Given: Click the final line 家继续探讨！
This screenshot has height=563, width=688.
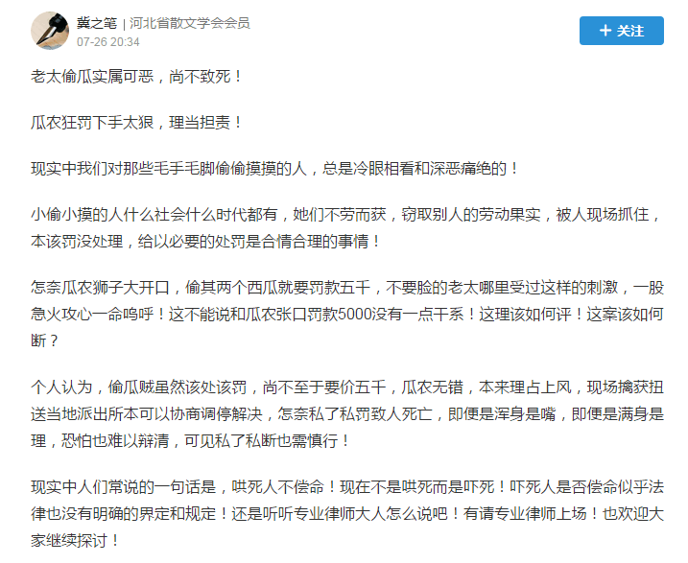Looking at the screenshot, I should coord(77,541).
